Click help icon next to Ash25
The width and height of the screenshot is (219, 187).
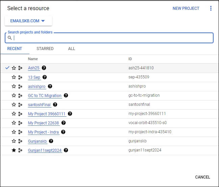click(44, 68)
